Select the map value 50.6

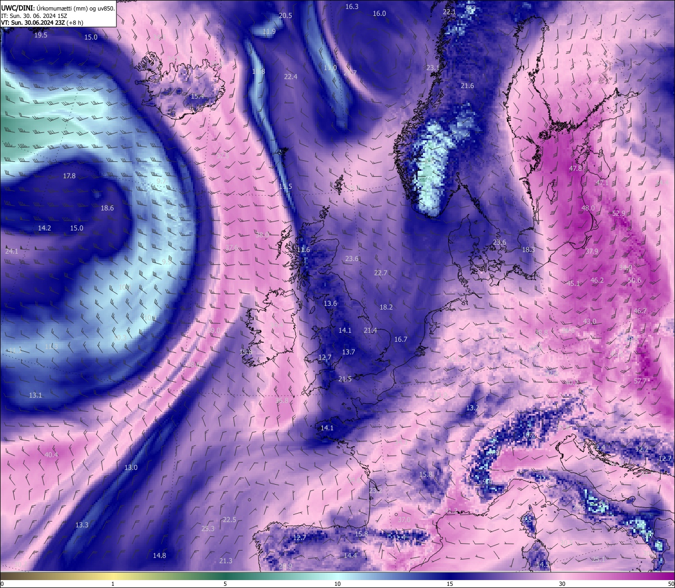634,280
